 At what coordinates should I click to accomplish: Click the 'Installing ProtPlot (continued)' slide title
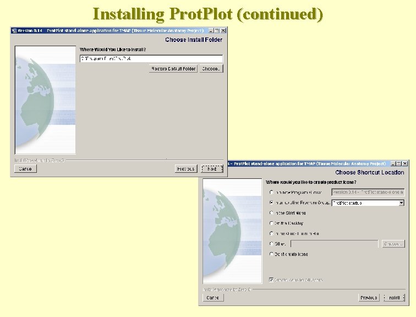pyautogui.click(x=208, y=14)
